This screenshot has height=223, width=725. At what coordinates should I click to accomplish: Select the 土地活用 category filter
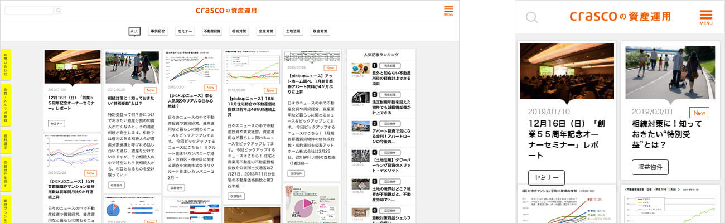293,31
